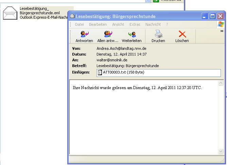Select file name Lesebestätigung_Bürgersprechstunde.eml in folder
The image size is (227, 165).
coord(40,11)
